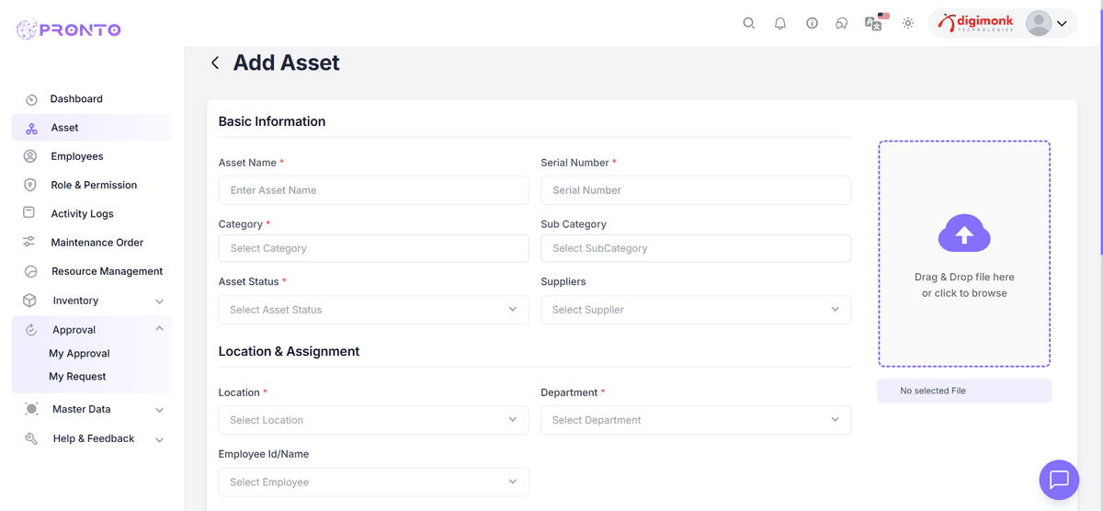
Task: Expand the Master Data chevron
Action: click(x=159, y=410)
